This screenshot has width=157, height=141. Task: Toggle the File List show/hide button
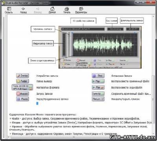(x=98, y=99)
